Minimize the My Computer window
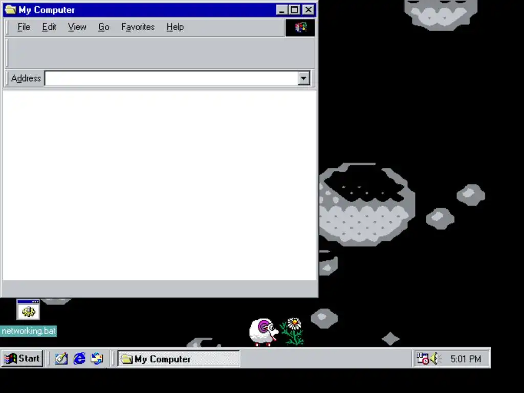Screen dimensions: 524x393 click(282, 10)
